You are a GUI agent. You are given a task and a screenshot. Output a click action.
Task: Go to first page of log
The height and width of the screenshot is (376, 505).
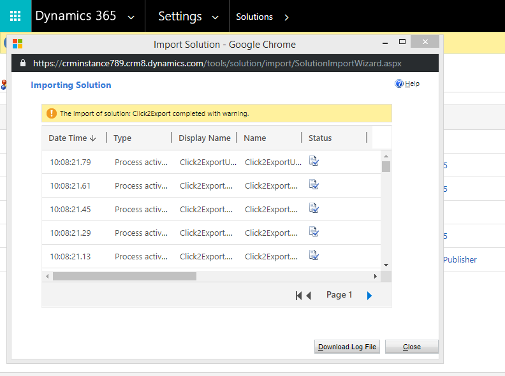pyautogui.click(x=298, y=296)
